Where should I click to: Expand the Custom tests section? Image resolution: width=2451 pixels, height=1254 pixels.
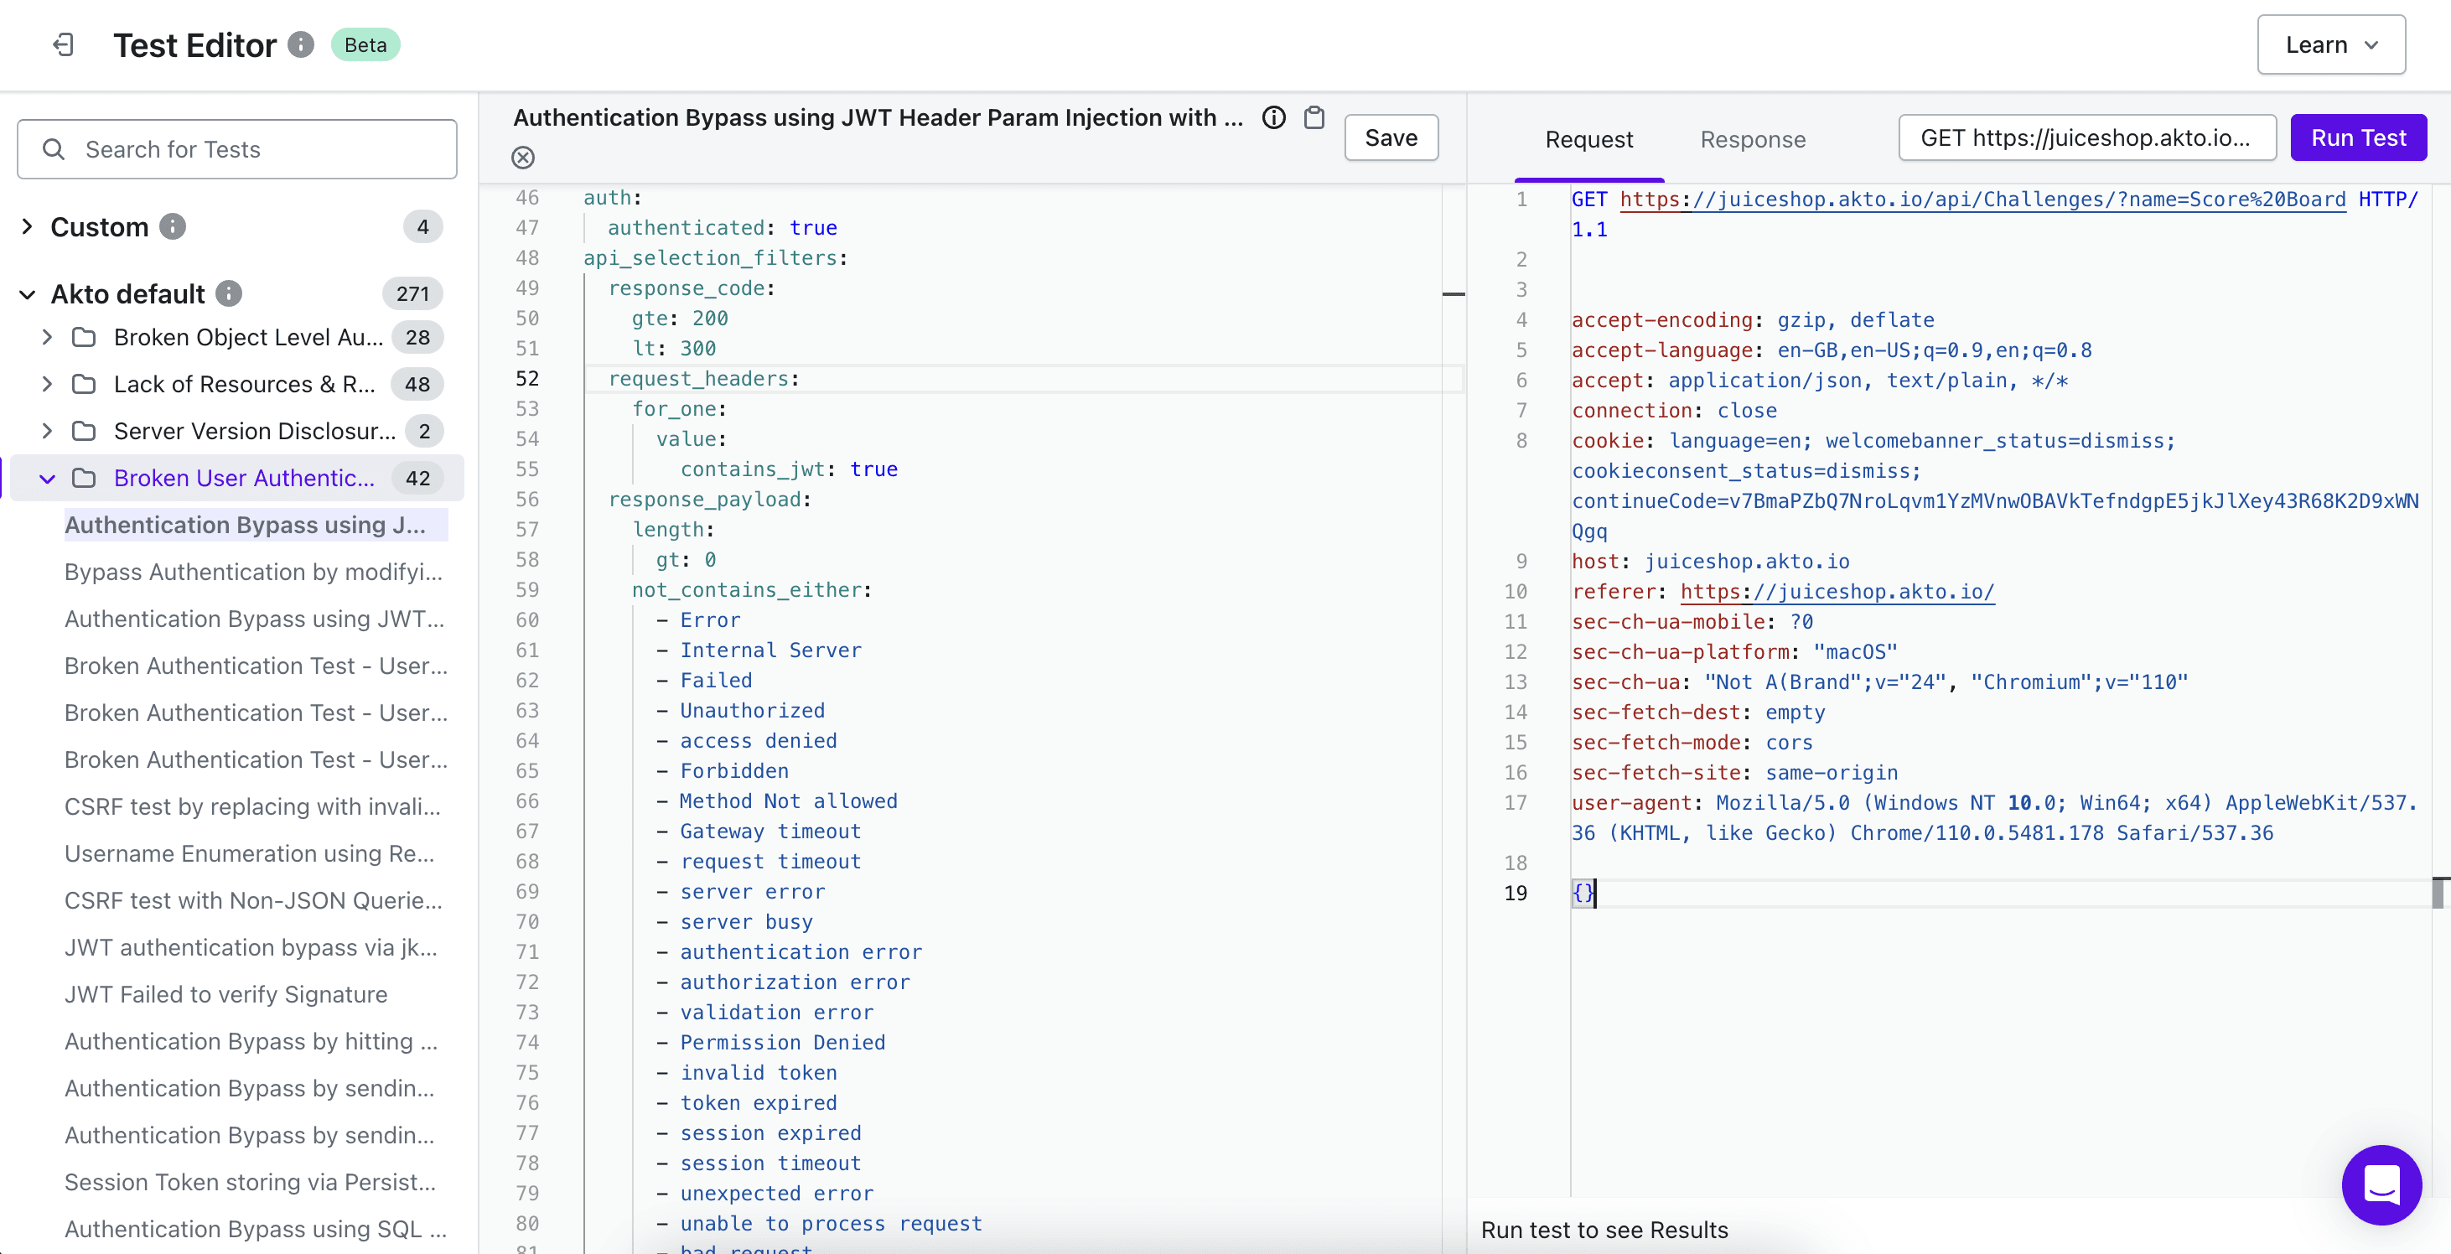[27, 226]
